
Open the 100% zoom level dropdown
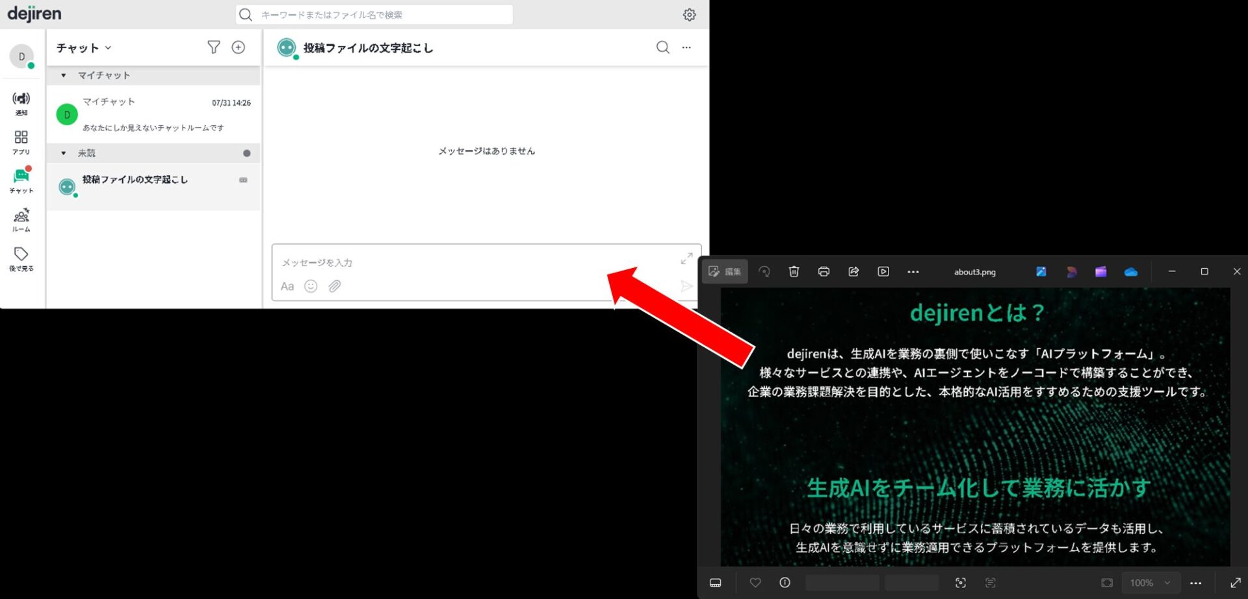[1149, 583]
